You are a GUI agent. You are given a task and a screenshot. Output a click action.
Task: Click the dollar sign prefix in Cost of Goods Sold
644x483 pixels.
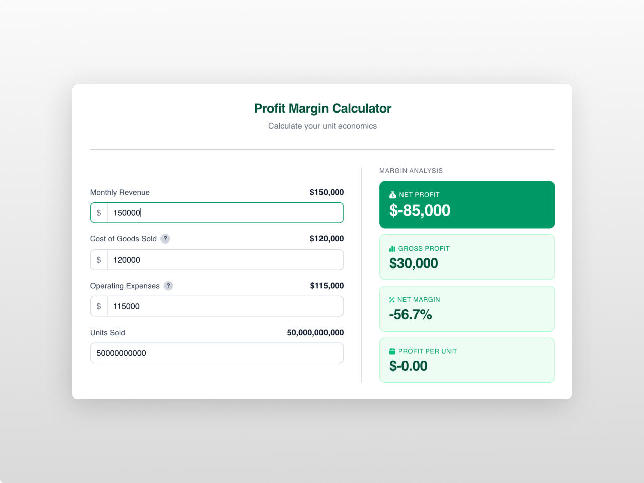[x=99, y=260]
